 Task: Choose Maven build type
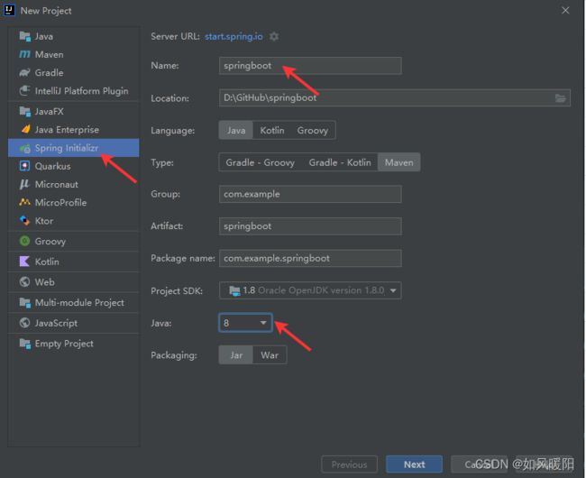(399, 162)
